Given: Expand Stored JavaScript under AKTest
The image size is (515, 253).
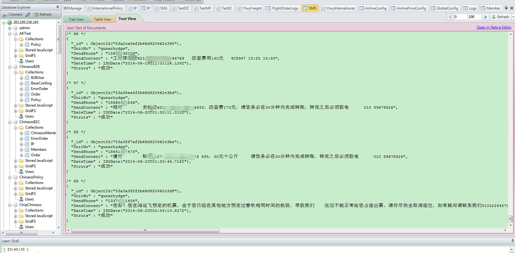Looking at the screenshot, I should (x=16, y=50).
